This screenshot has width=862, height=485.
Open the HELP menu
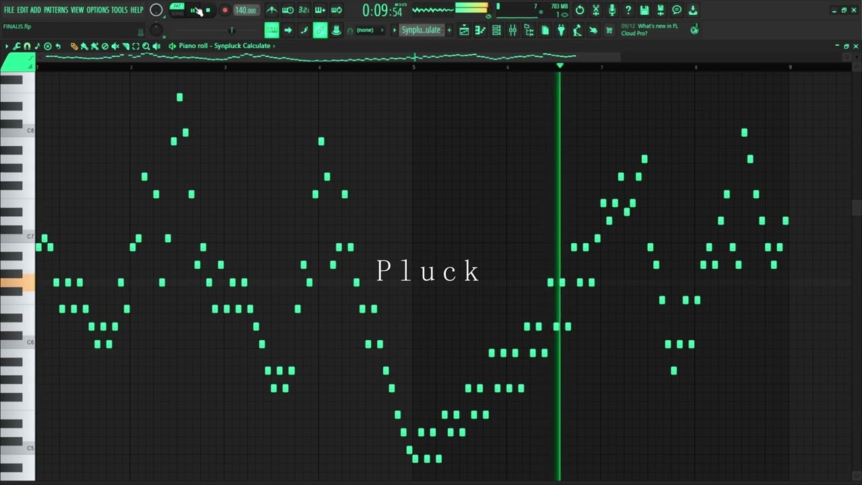137,10
